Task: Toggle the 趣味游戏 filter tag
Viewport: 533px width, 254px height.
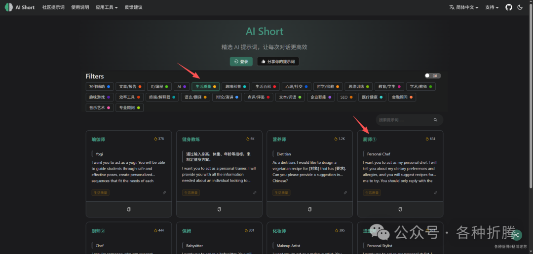Action: [x=99, y=97]
